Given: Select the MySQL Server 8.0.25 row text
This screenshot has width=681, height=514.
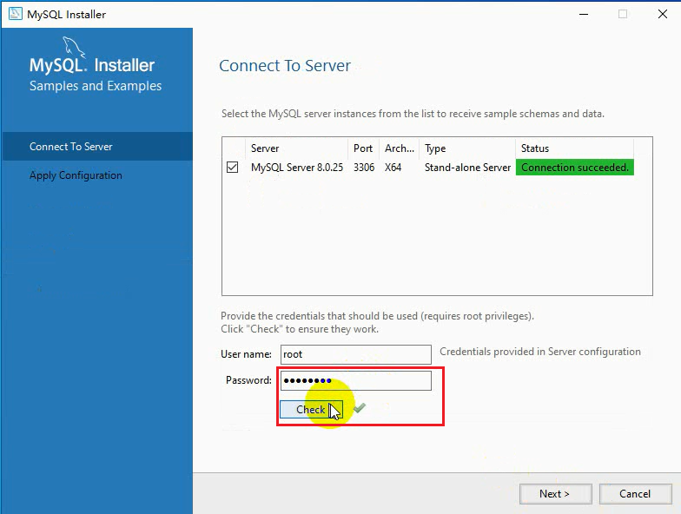Looking at the screenshot, I should pos(297,168).
